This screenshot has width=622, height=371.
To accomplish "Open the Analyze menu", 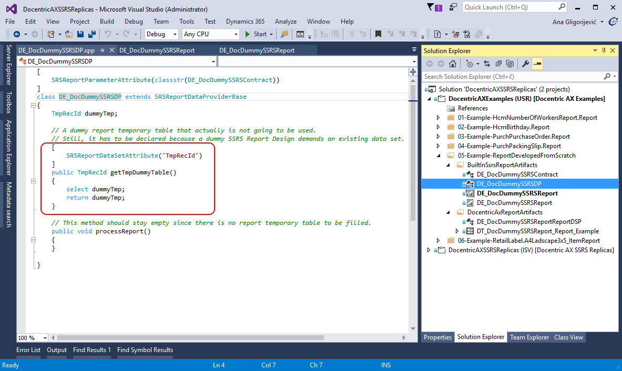I will [x=285, y=22].
